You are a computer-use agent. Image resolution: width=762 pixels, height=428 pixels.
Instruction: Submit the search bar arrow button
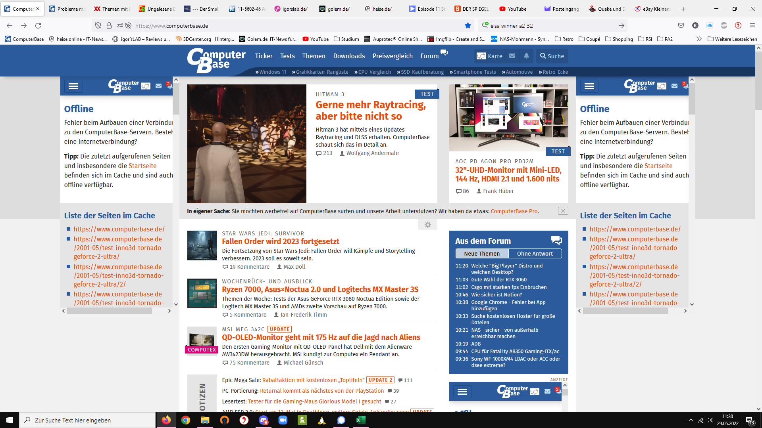coord(622,26)
